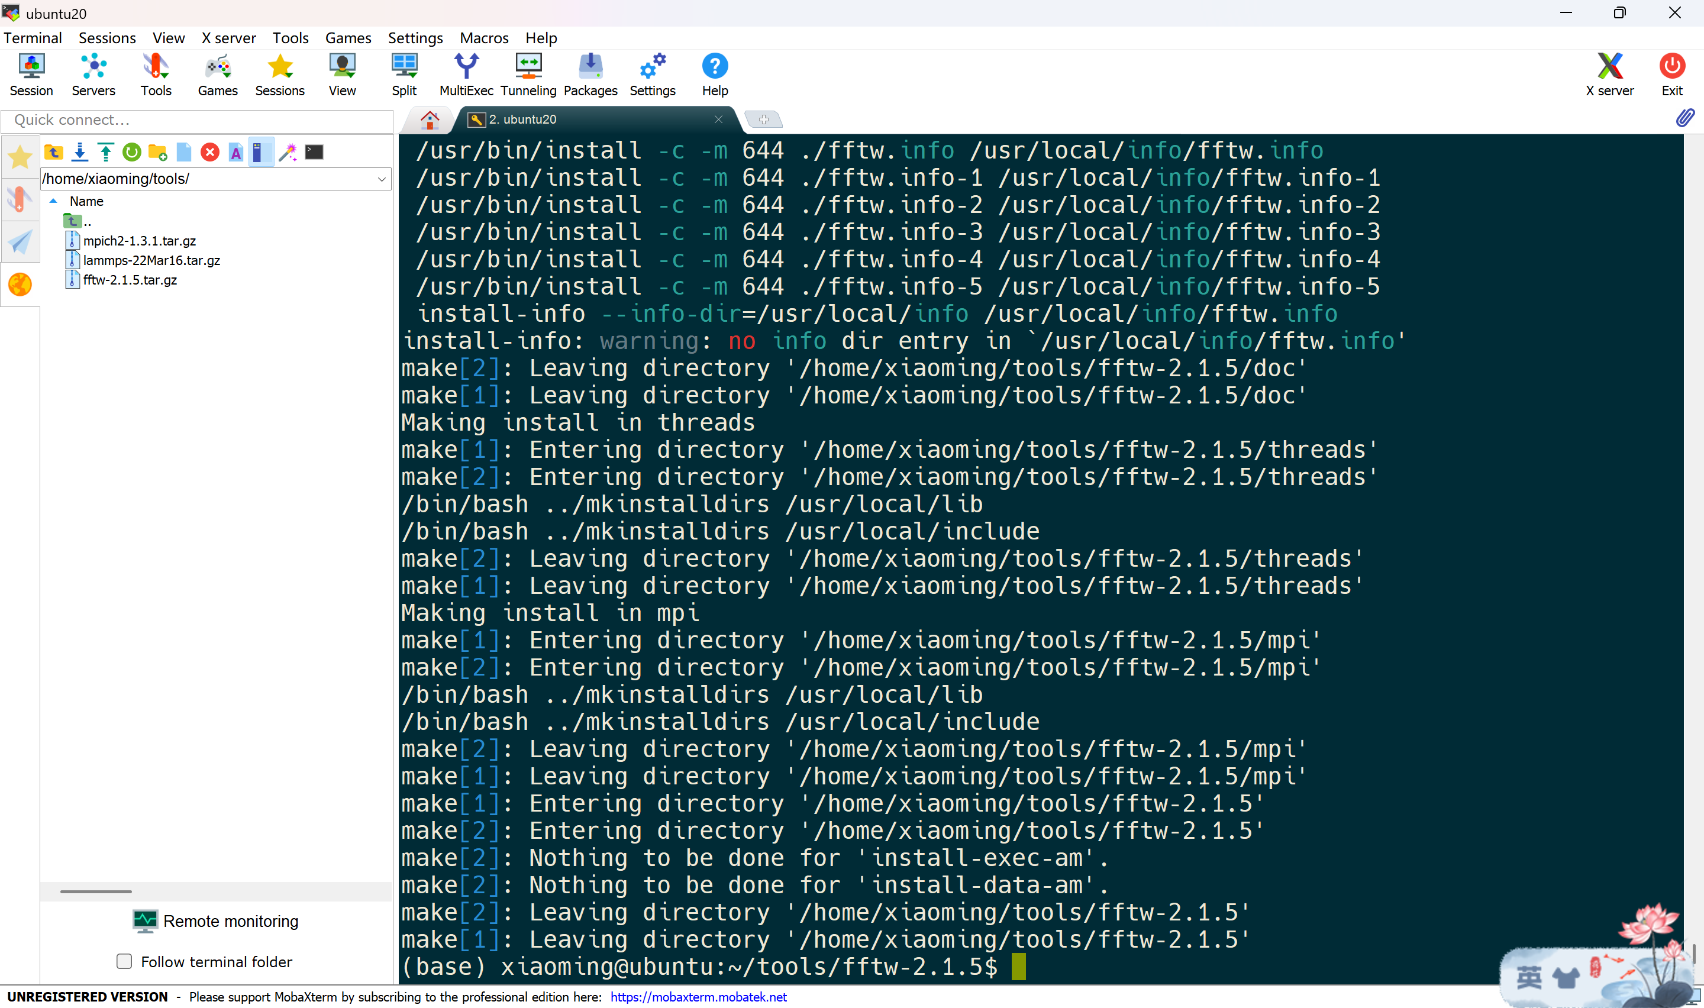Select the '2. ubuntu20' terminal tab
1704x1008 pixels.
click(591, 119)
